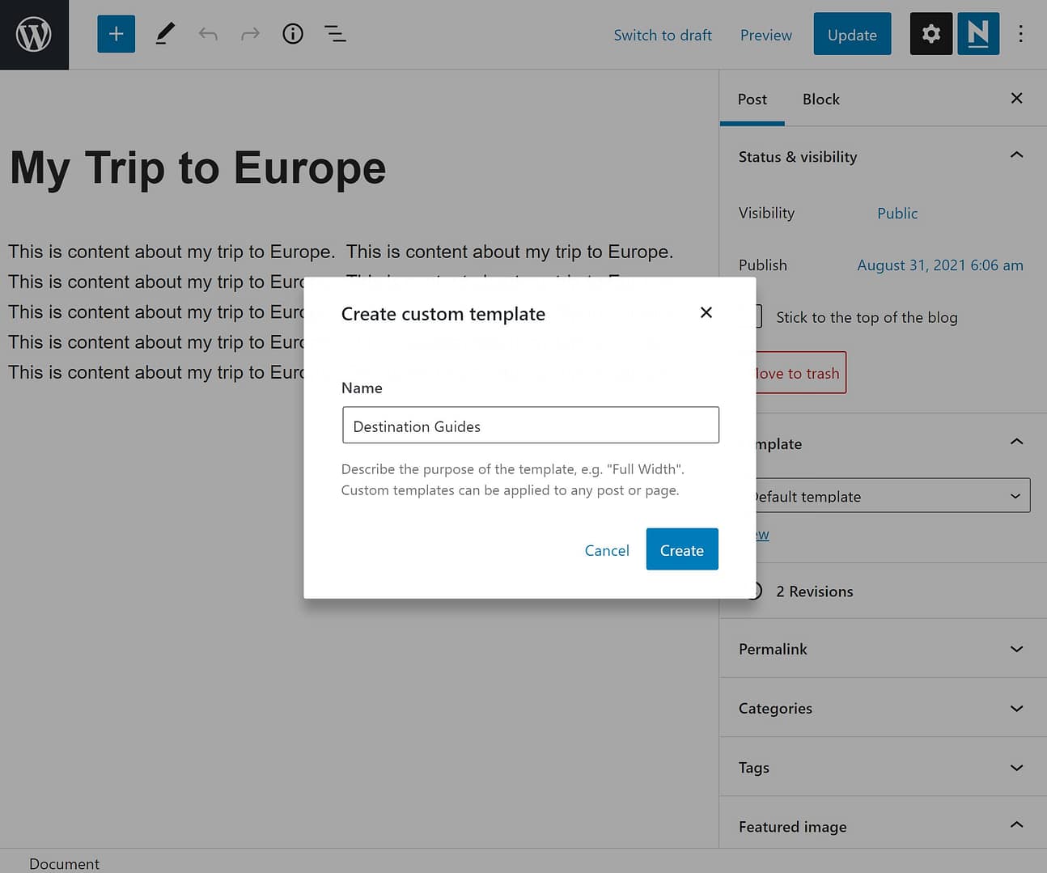Open the list view outline

(334, 33)
